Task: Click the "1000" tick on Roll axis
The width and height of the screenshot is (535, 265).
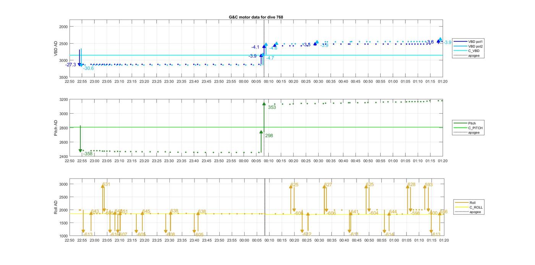Action: (63, 236)
